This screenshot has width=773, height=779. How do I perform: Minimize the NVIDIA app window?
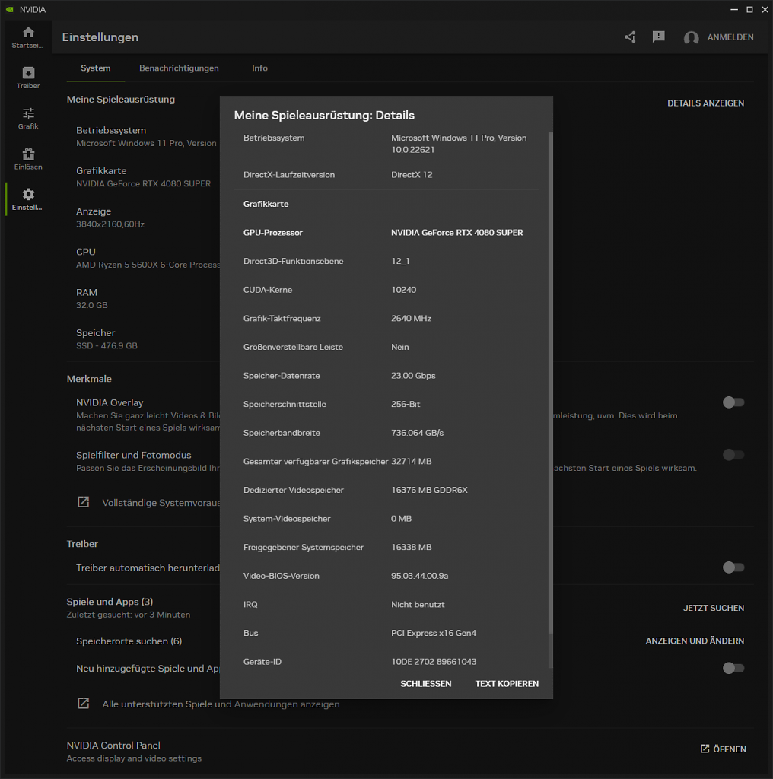(733, 9)
